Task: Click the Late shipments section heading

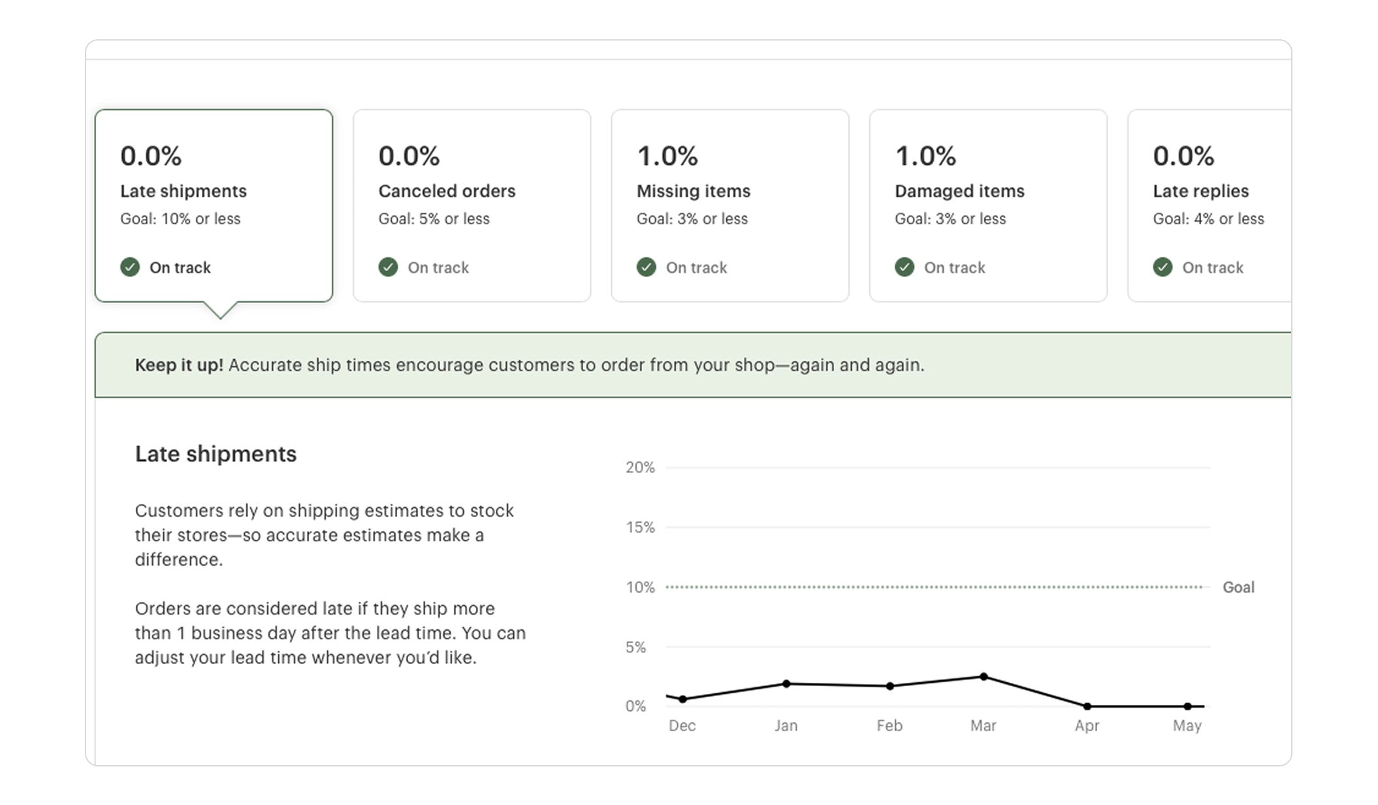Action: [216, 454]
